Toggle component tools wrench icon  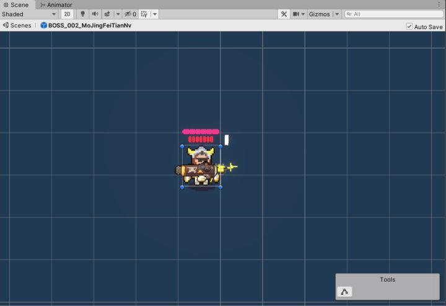coord(284,14)
